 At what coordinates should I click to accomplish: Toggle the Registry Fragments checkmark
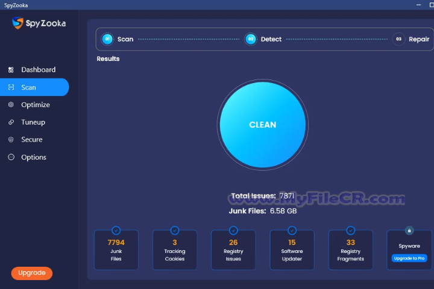tap(351, 231)
